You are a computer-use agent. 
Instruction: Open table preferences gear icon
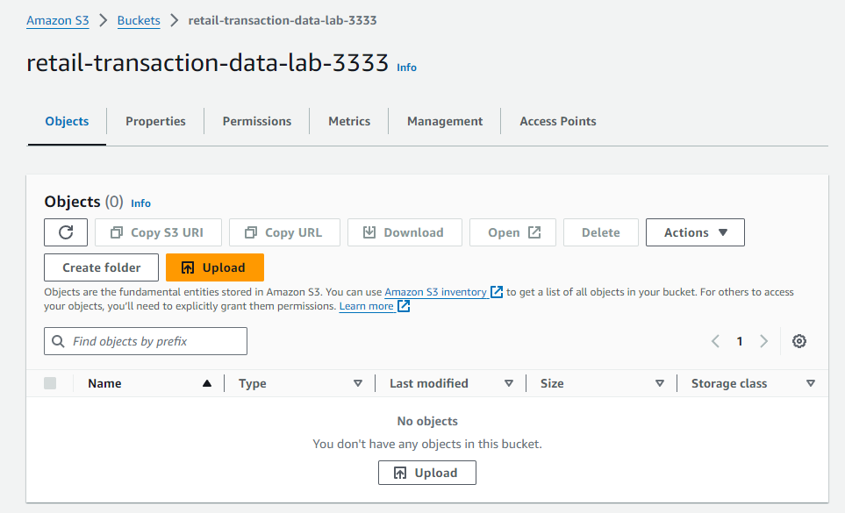pyautogui.click(x=798, y=341)
